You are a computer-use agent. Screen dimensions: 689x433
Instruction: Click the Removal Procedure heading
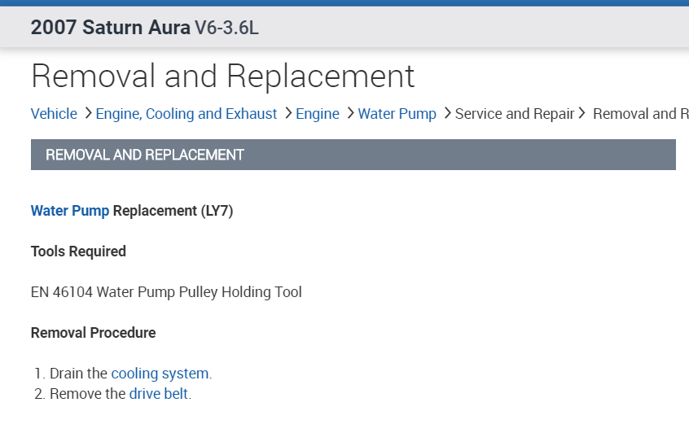(x=93, y=333)
